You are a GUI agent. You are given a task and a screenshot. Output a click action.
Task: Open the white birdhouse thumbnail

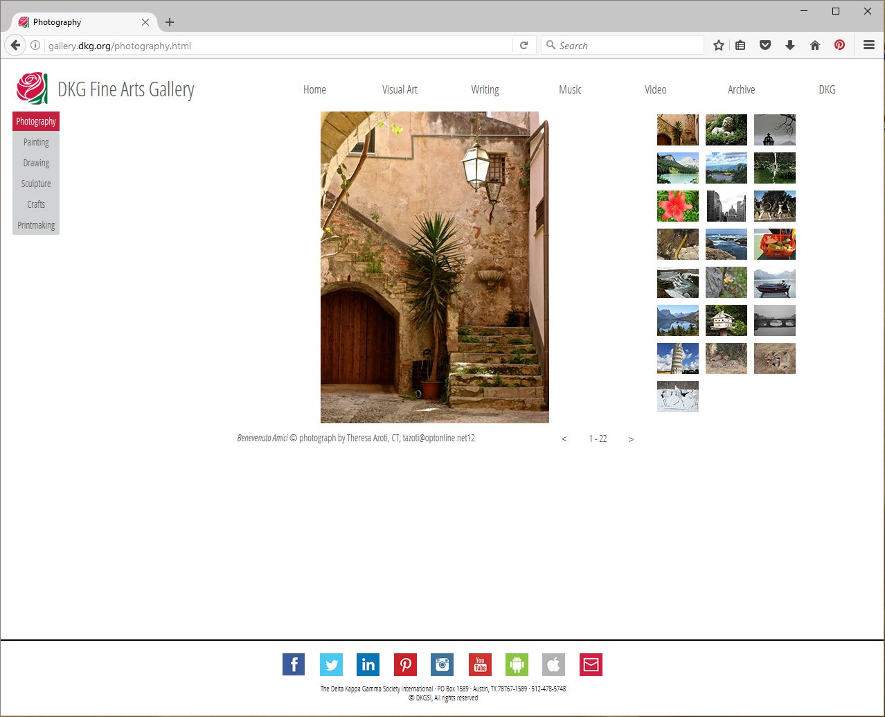click(x=726, y=320)
